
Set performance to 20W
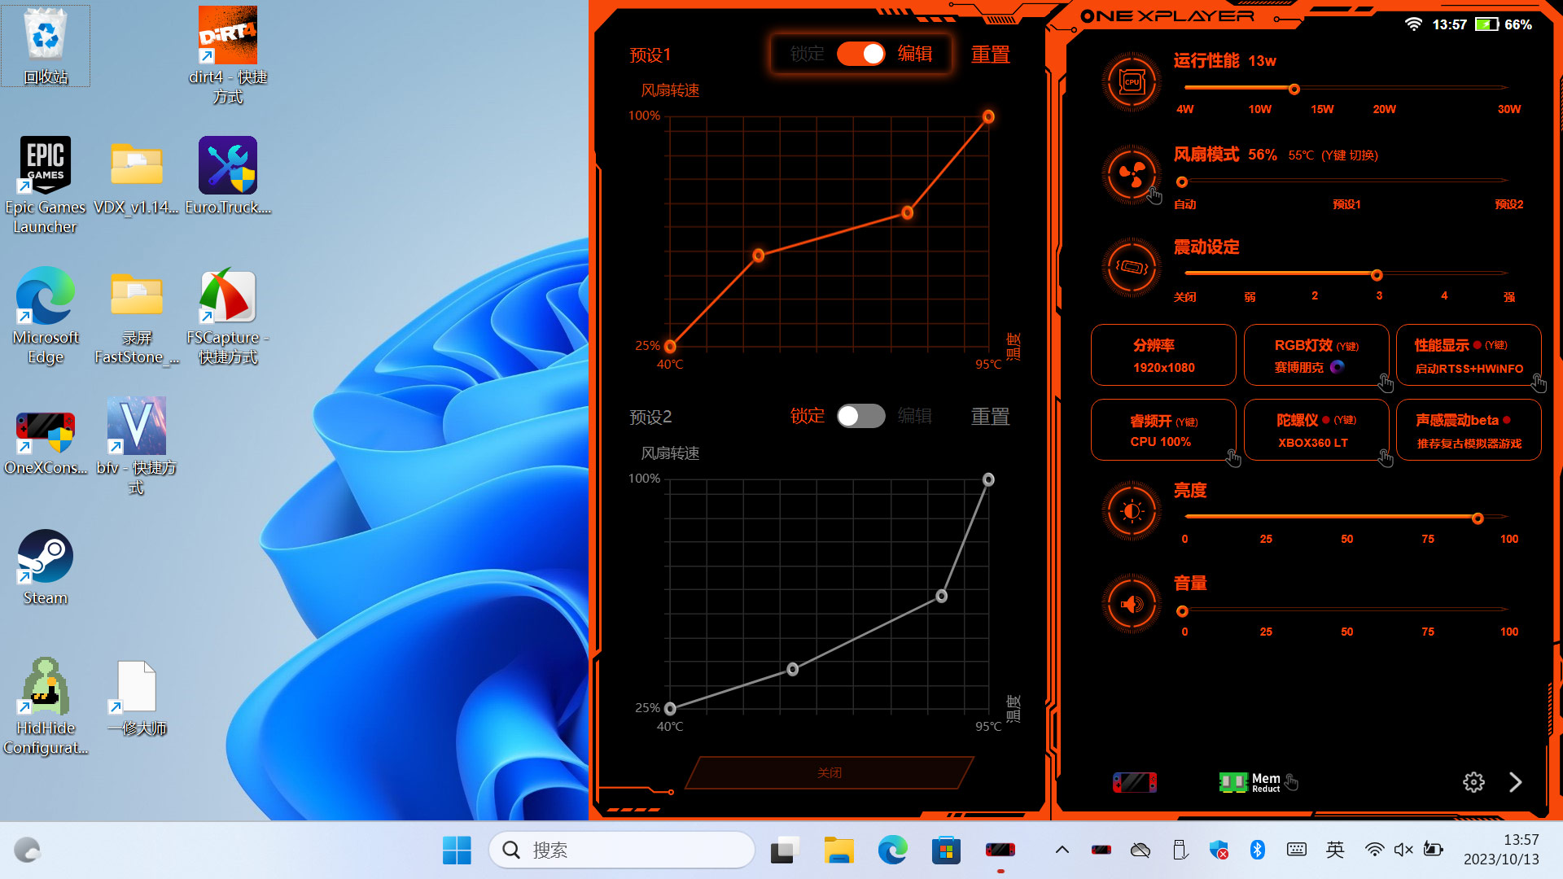[1384, 109]
